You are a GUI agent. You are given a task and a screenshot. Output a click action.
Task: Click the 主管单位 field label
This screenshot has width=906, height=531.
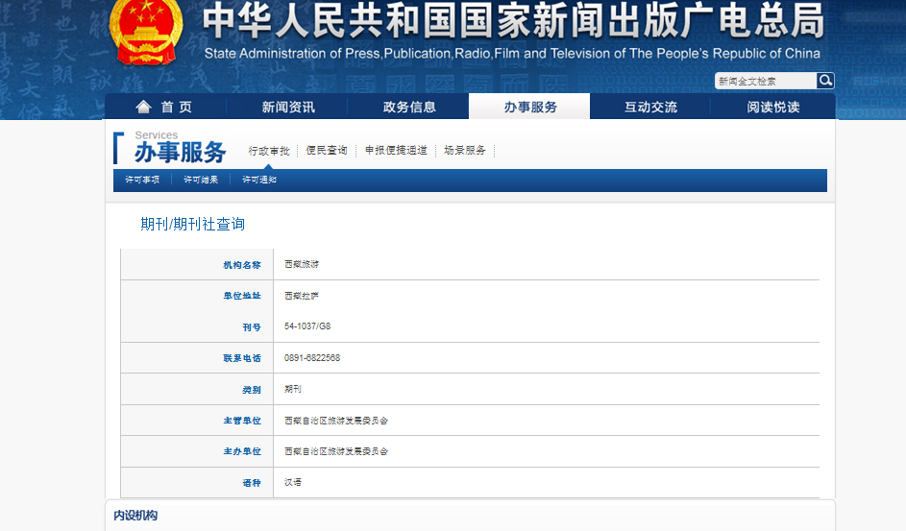tap(242, 421)
